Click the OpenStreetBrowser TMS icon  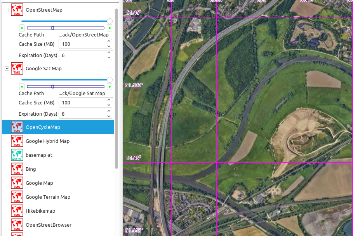pyautogui.click(x=17, y=225)
